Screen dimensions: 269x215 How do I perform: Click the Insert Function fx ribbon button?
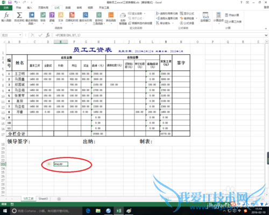coord(6,17)
